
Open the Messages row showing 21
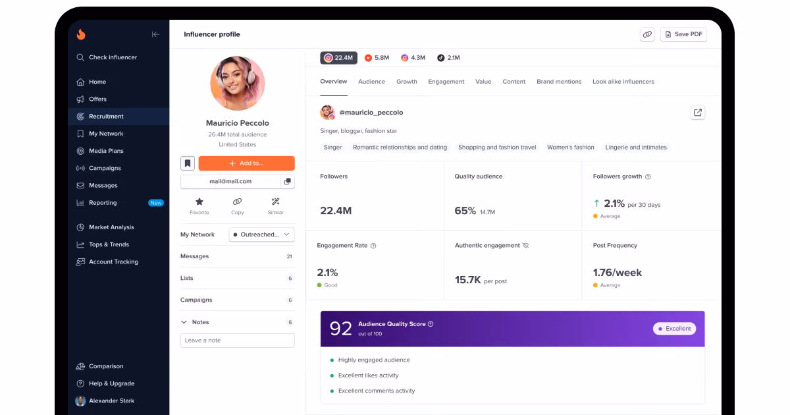tap(238, 256)
